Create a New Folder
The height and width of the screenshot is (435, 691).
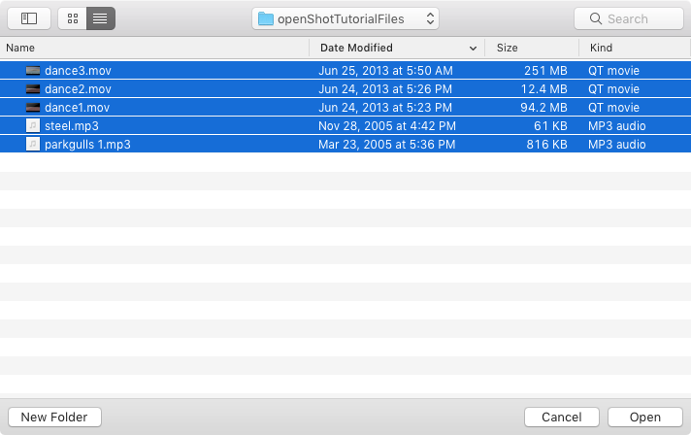(54, 417)
